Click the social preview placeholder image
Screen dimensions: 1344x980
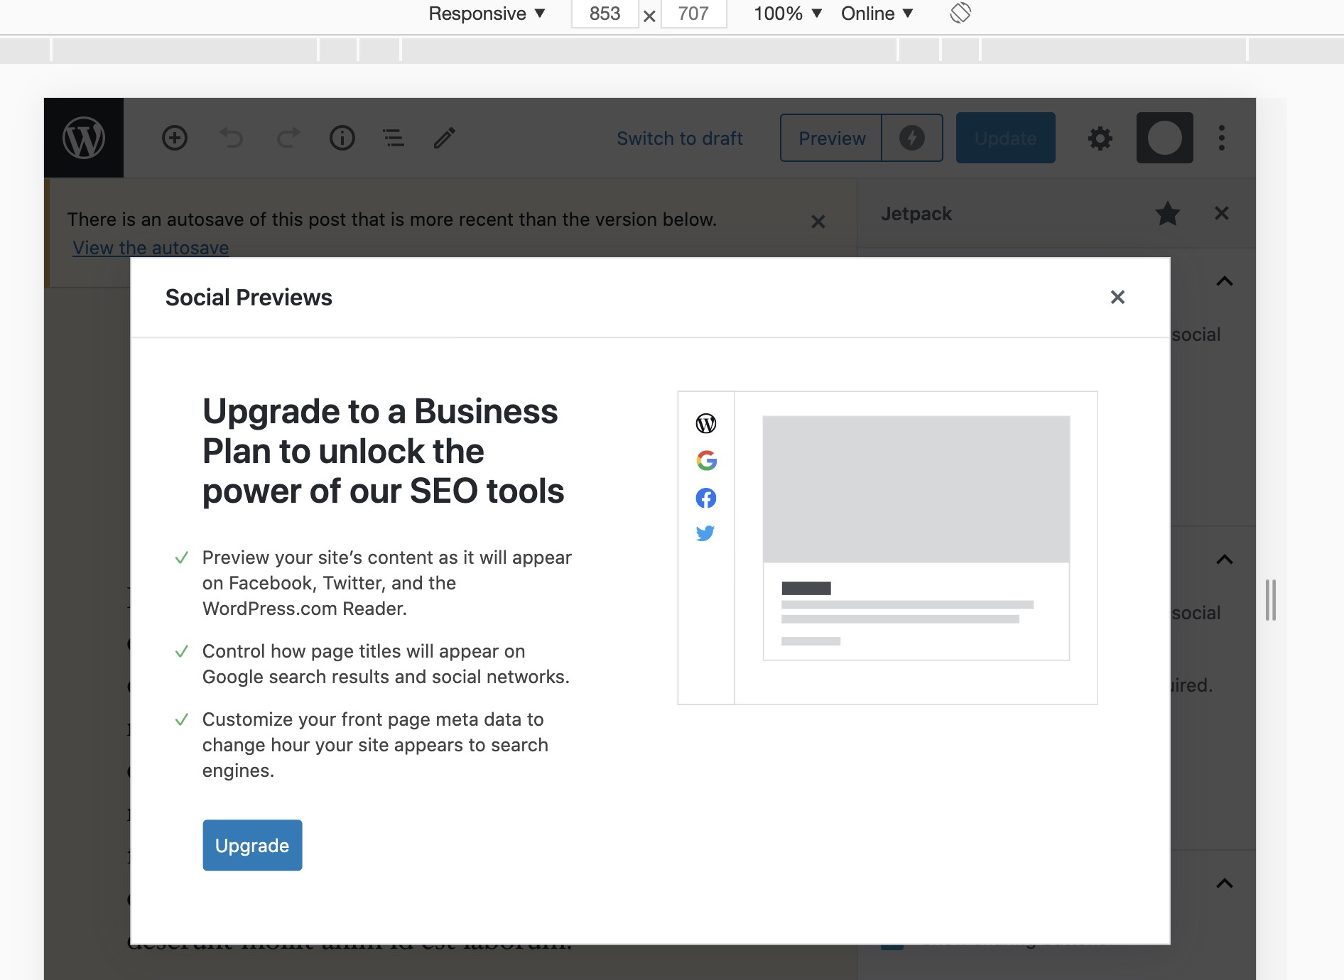tap(916, 489)
